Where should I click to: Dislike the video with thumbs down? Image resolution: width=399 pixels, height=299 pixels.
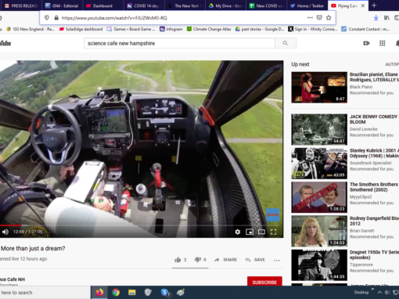[x=198, y=260]
